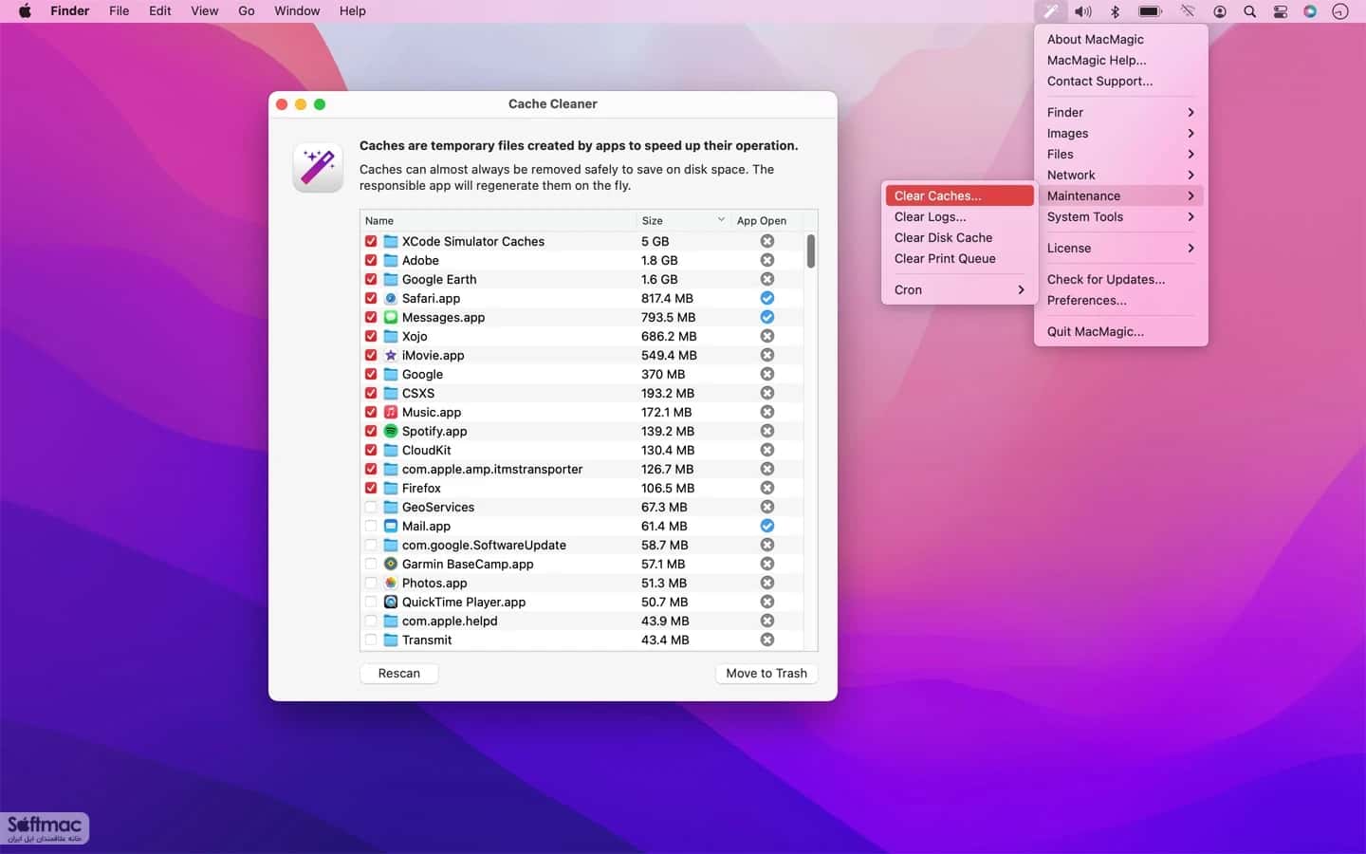Viewport: 1366px width, 854px height.
Task: Click the Bluetooth icon in menu bar
Action: coord(1116,11)
